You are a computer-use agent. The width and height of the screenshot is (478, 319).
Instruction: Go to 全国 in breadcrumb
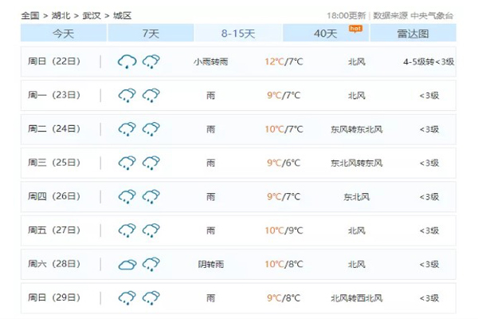pyautogui.click(x=30, y=16)
